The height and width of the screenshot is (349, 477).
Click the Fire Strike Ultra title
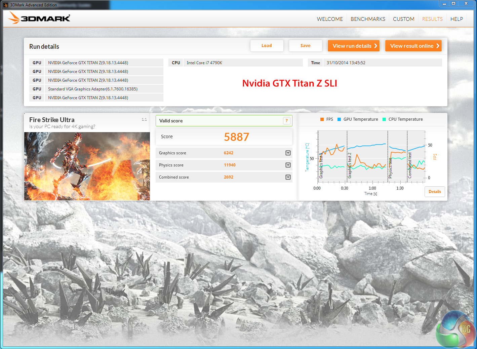[52, 120]
